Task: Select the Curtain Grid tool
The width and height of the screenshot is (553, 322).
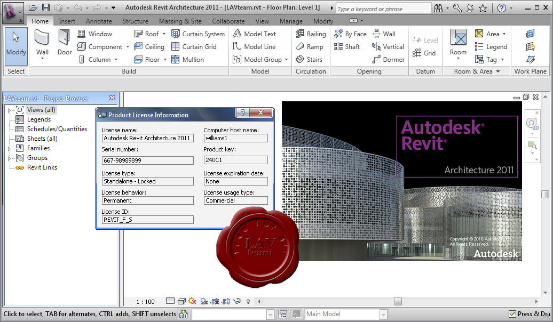Action: coord(194,46)
